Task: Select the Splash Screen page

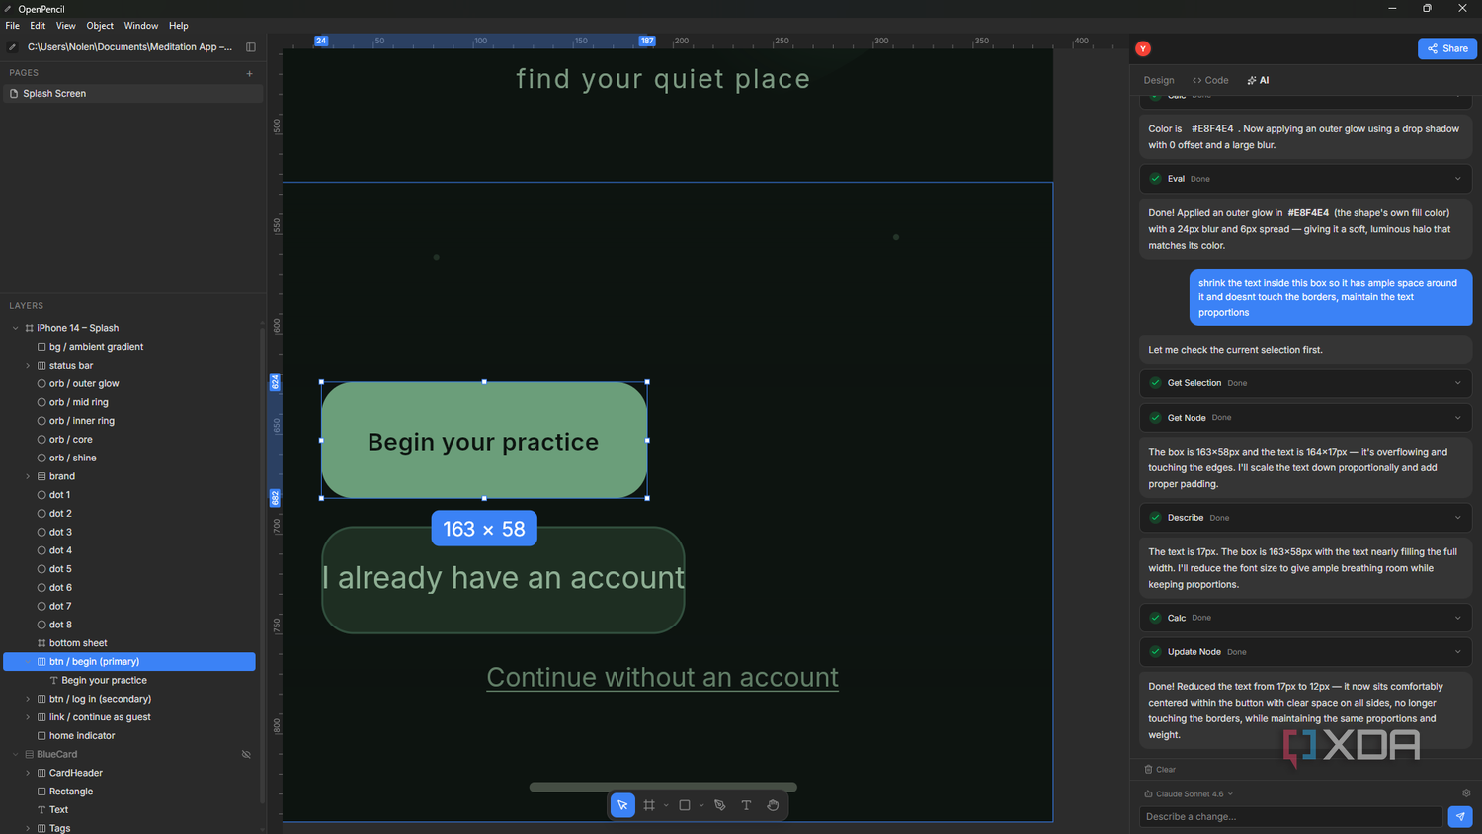Action: click(x=131, y=94)
